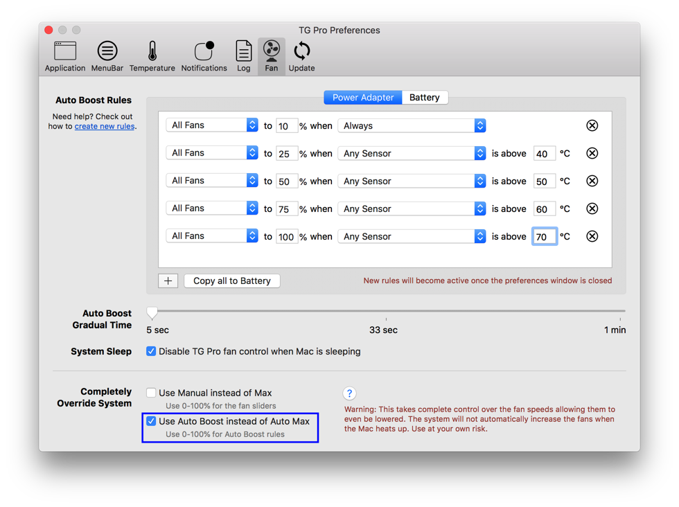Toggle Disable TG Pro fan control when sleeping
Screen dimensions: 679x507
coord(151,351)
